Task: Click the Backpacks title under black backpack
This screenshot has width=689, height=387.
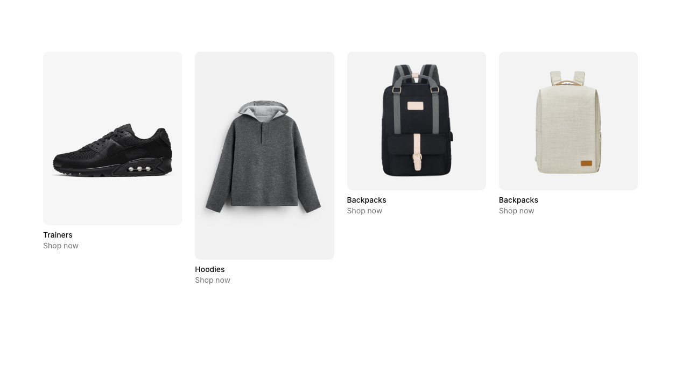Action: pyautogui.click(x=367, y=200)
